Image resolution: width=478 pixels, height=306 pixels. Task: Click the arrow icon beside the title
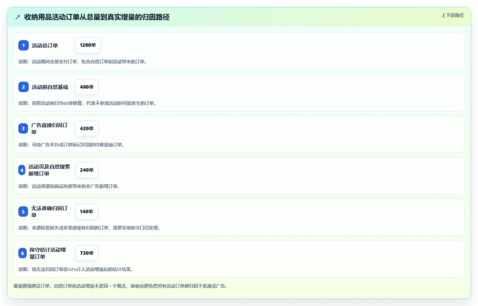click(x=18, y=17)
